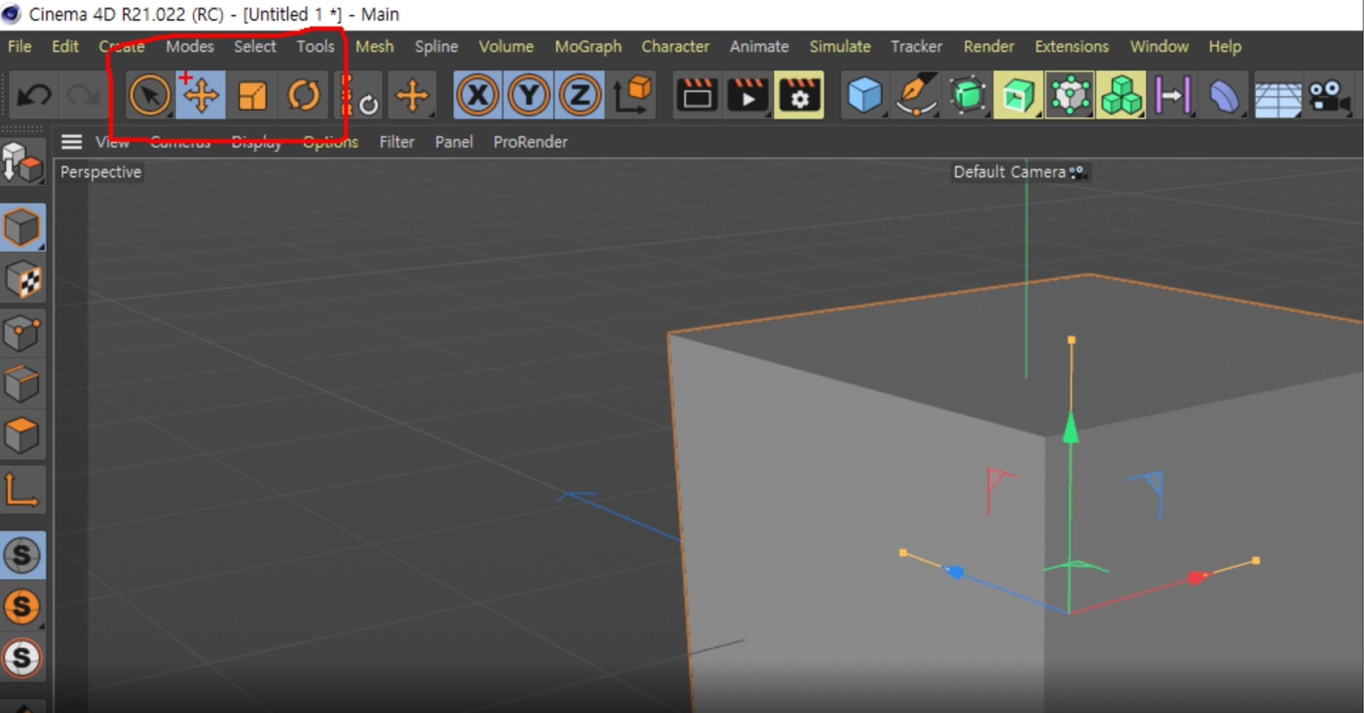The image size is (1364, 713).
Task: Toggle Y axis lock
Action: coord(528,96)
